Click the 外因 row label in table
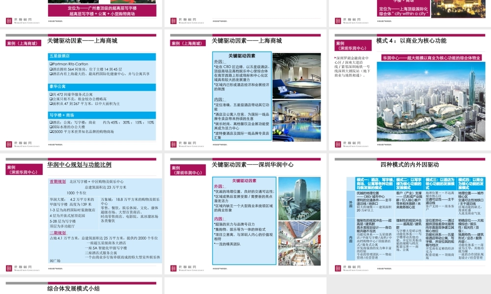The width and height of the screenshot is (491, 294). 351,204
